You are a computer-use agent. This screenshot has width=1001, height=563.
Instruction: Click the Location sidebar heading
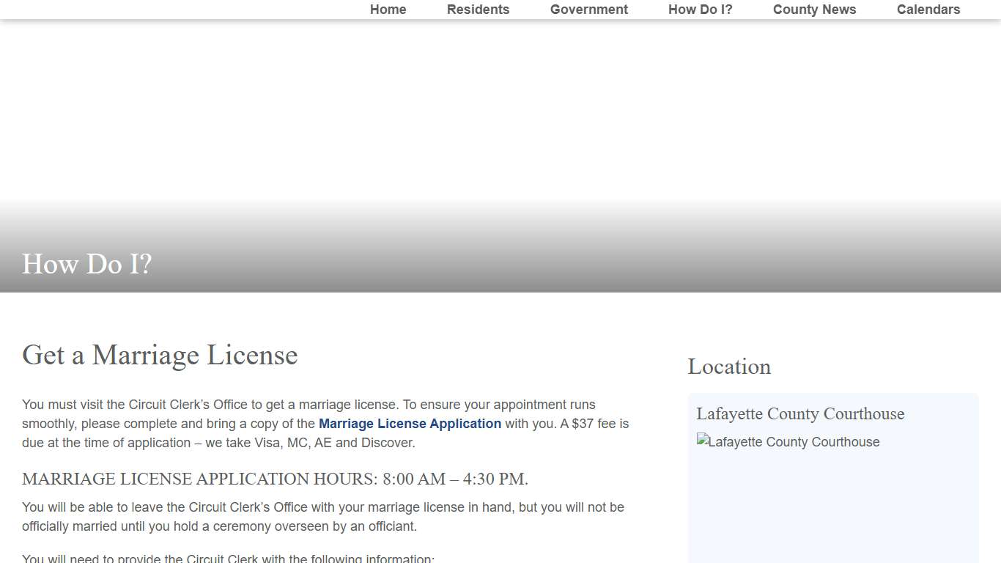coord(729,367)
